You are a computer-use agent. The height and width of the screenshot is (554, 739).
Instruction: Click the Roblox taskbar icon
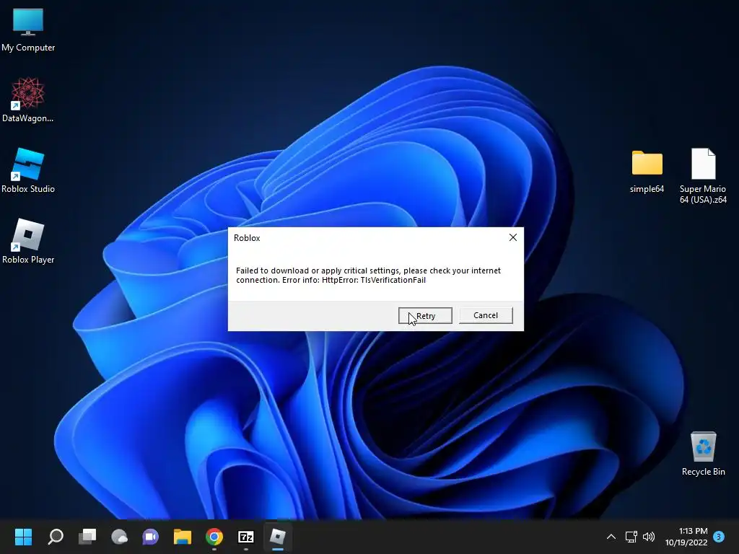coord(278,537)
